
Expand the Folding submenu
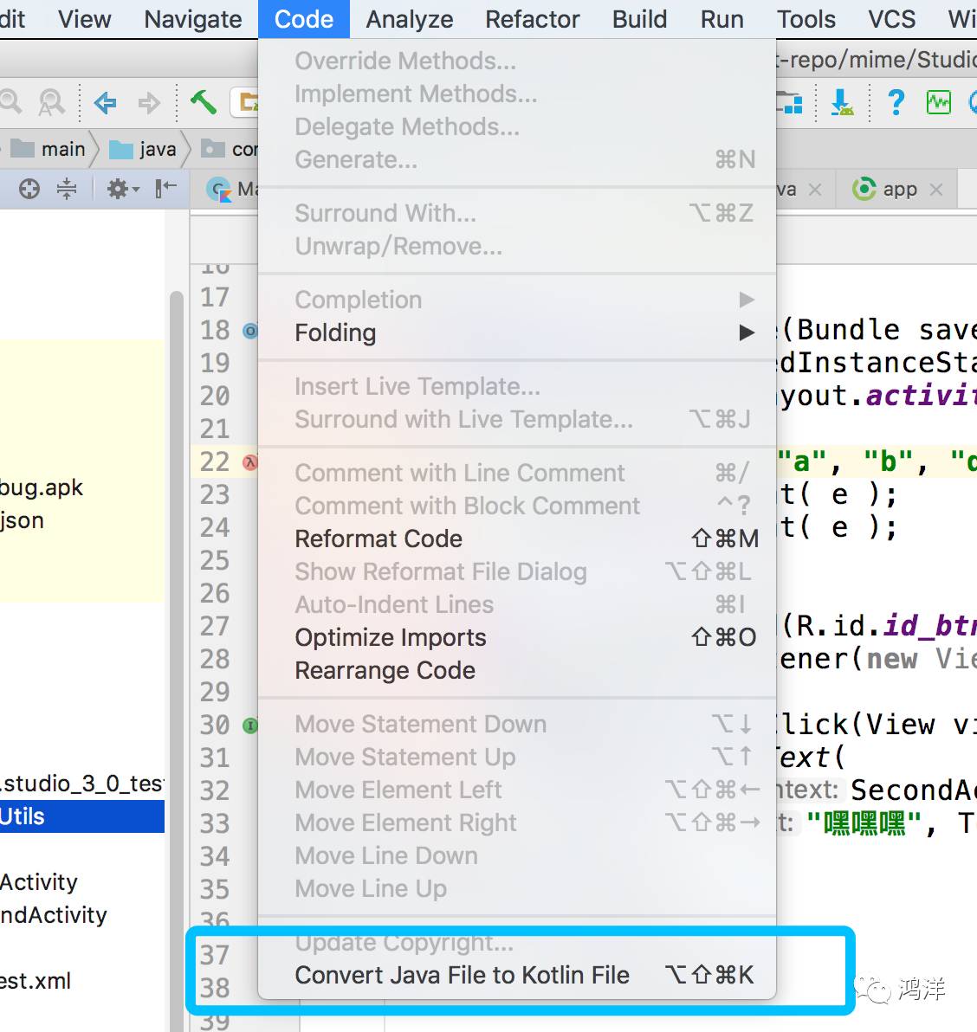[517, 332]
